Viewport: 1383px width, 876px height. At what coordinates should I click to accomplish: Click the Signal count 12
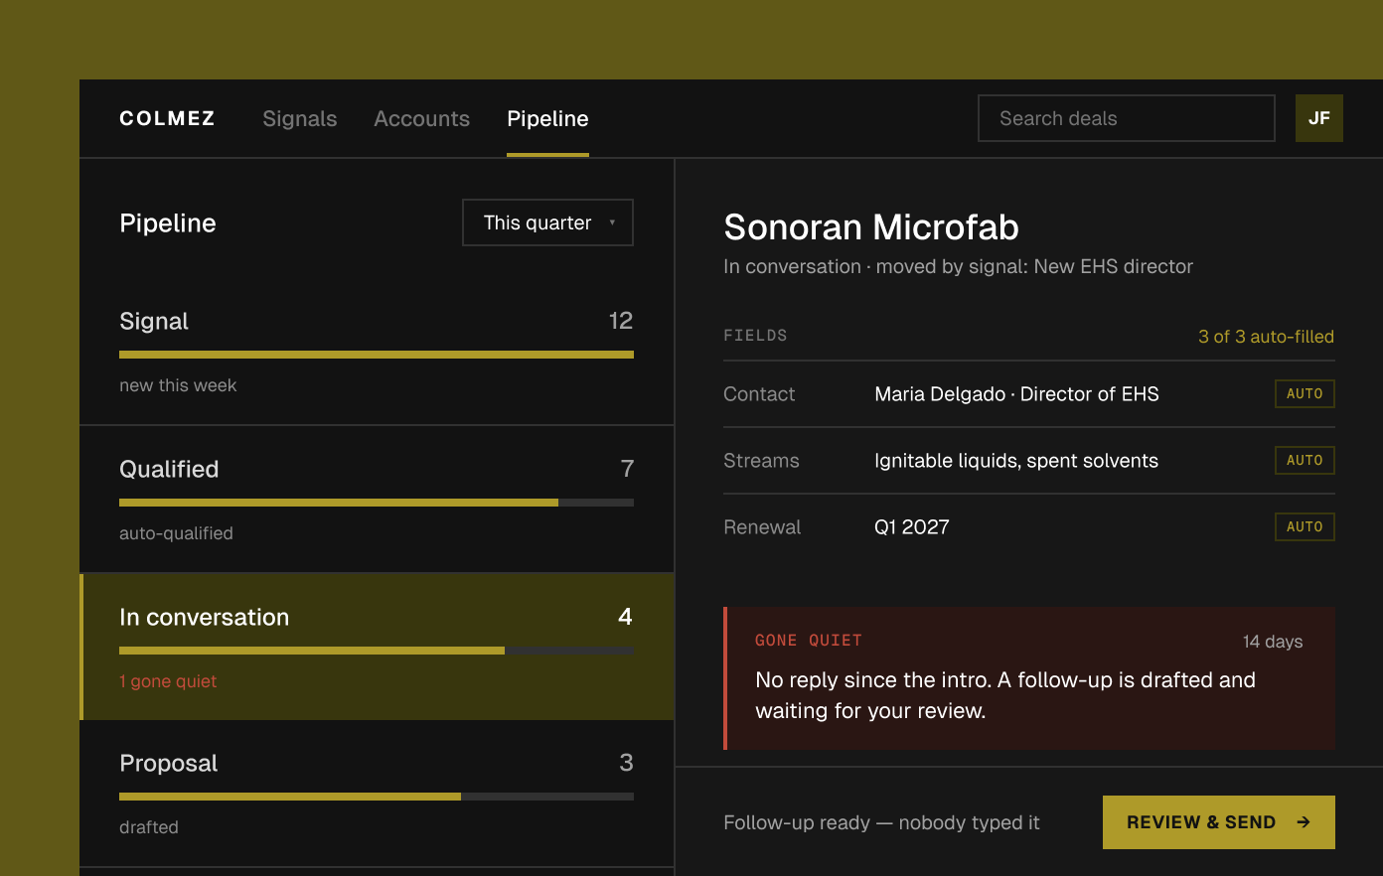(x=621, y=321)
